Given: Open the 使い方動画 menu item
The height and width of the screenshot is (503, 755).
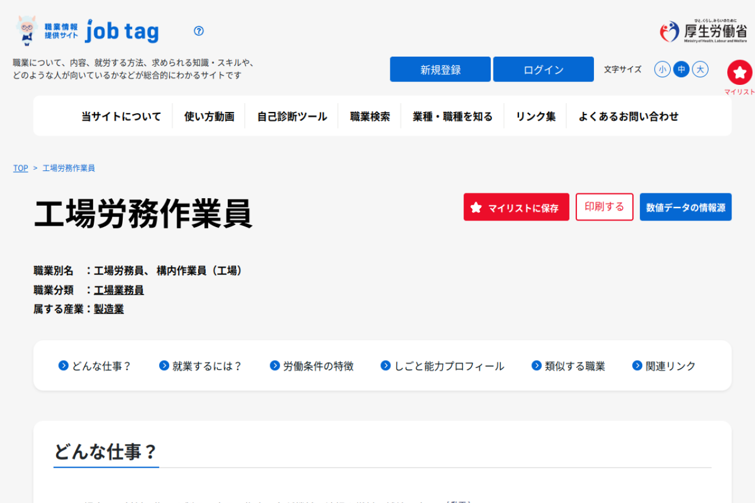Looking at the screenshot, I should click(209, 116).
